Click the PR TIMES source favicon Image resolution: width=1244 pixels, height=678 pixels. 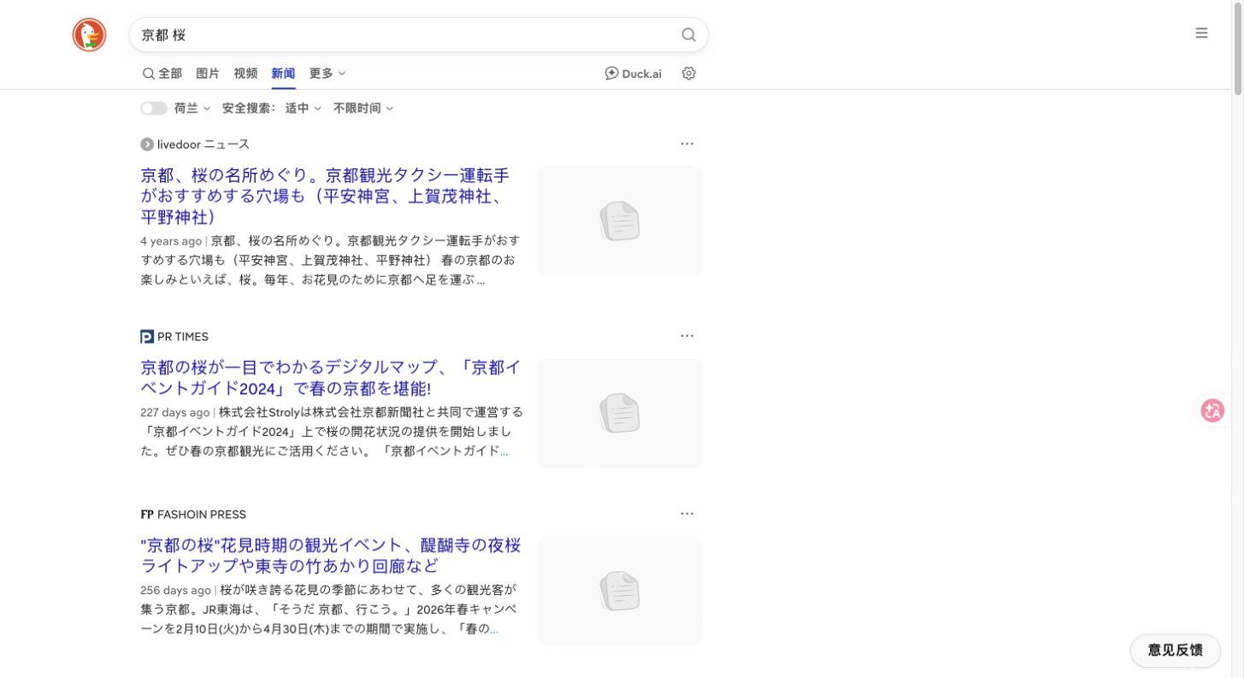147,337
